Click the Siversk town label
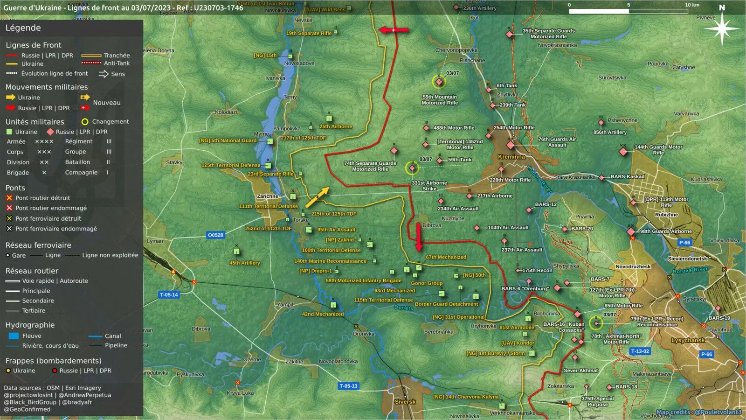746x420 pixels. (x=405, y=402)
